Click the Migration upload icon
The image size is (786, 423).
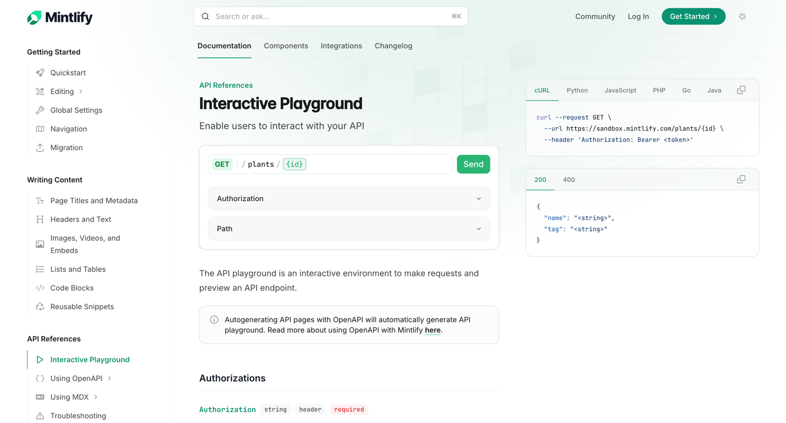(40, 148)
